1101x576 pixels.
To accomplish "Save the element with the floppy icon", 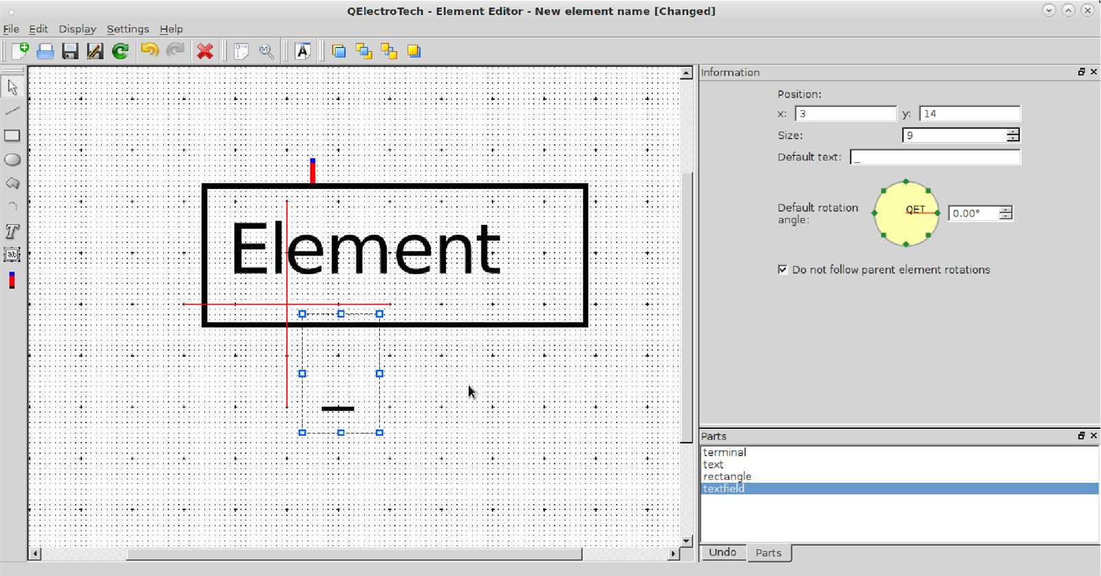I will coord(70,51).
